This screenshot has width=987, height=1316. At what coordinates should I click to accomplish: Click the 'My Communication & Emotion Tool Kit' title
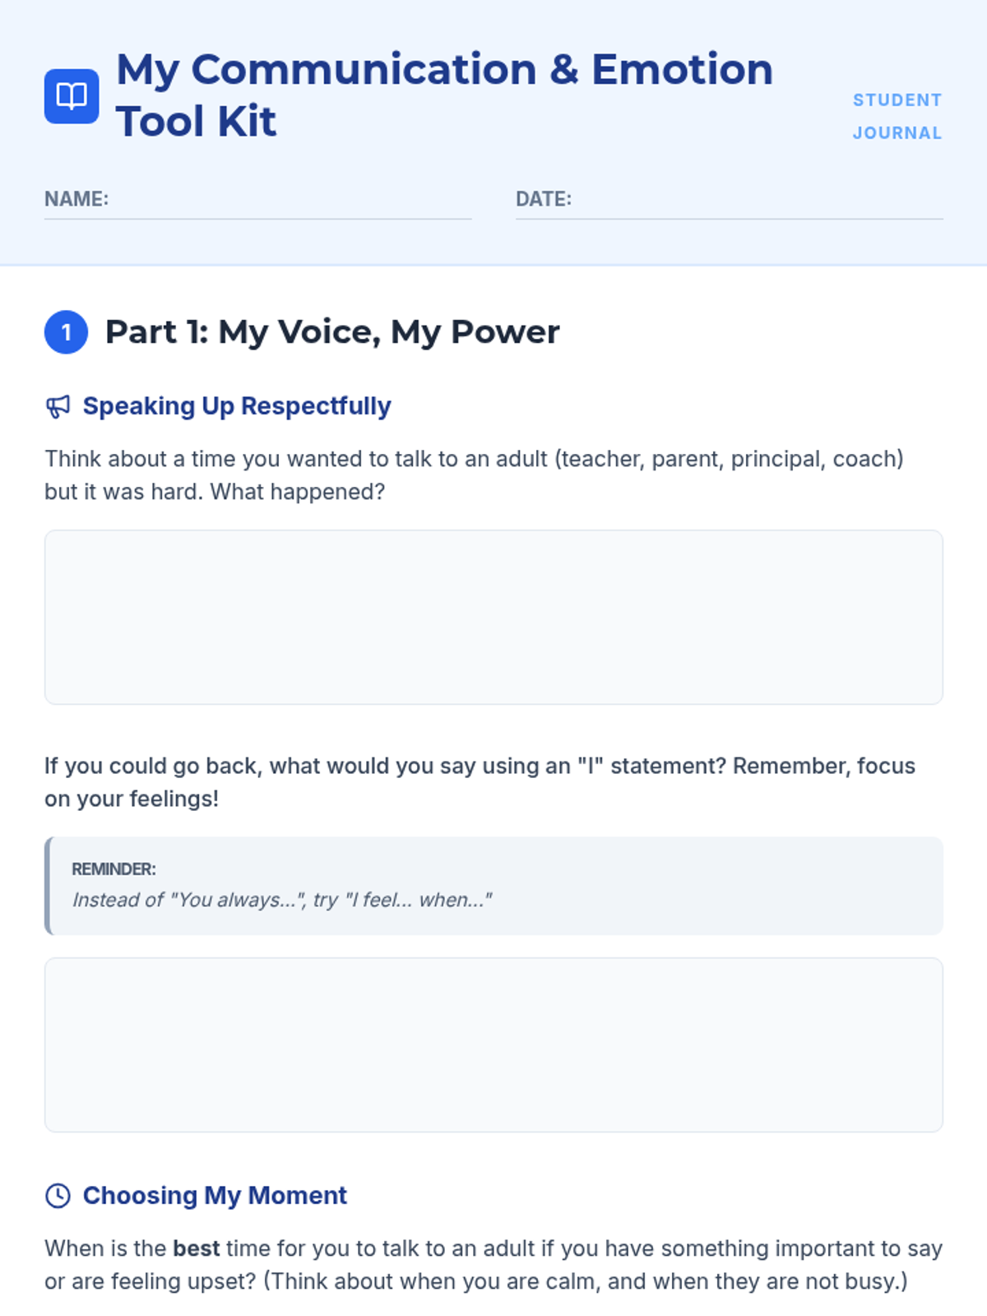point(444,95)
